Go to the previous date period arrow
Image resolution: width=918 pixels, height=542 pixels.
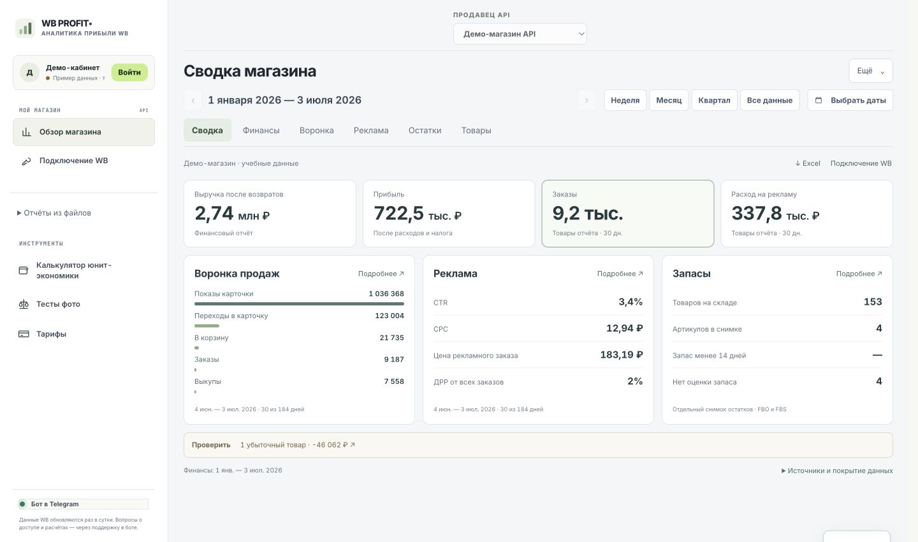(x=193, y=100)
